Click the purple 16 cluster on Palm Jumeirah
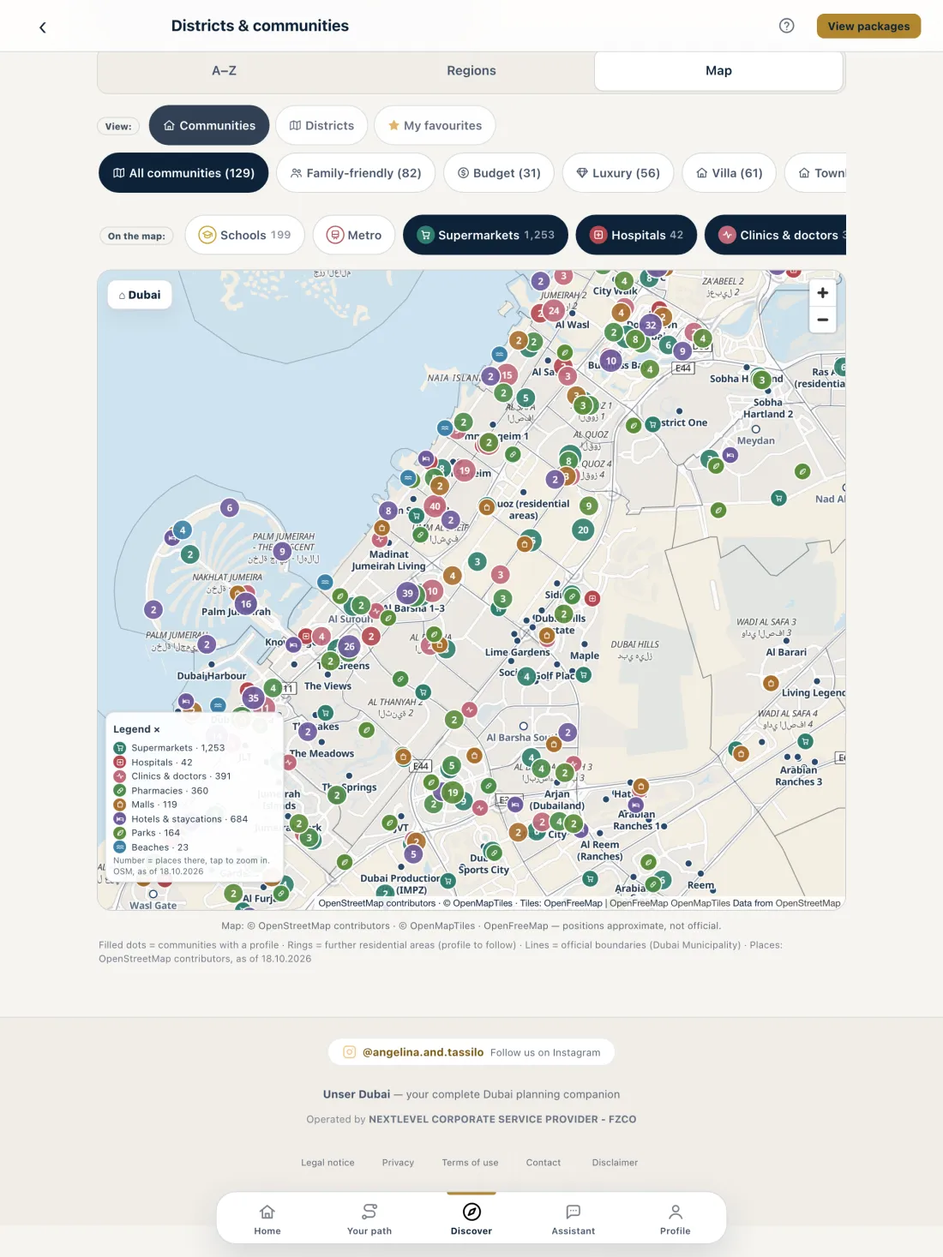Viewport: 943px width, 1257px height. click(246, 604)
